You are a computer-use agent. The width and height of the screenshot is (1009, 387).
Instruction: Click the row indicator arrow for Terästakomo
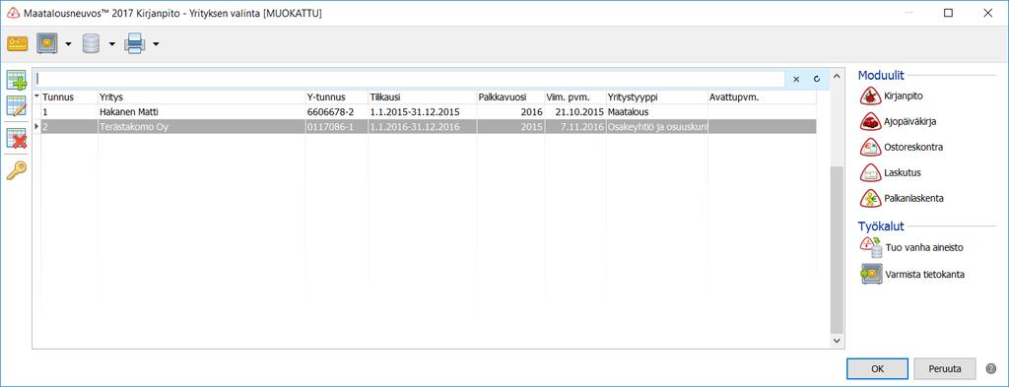coord(36,127)
